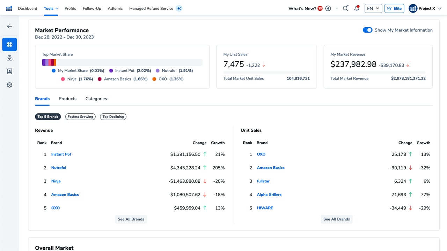The image size is (447, 251).
Task: Open the Facebook icon in header
Action: click(328, 8)
